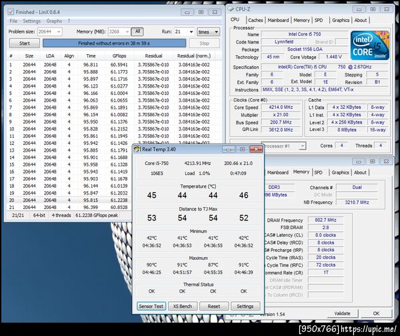
Task: Sort LinX results by Time column header
Action: 91,56
